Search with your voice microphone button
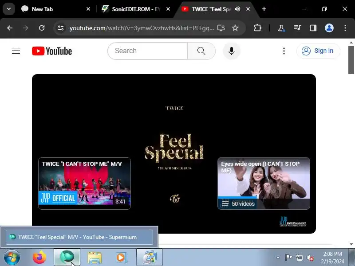This screenshot has width=355, height=266. (231, 51)
